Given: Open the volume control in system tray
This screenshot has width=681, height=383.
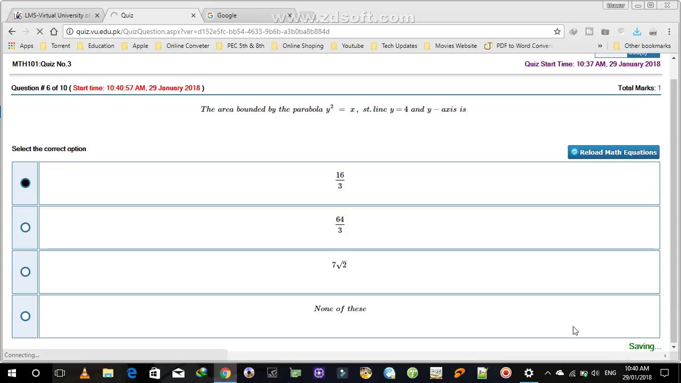Looking at the screenshot, I should click(595, 373).
